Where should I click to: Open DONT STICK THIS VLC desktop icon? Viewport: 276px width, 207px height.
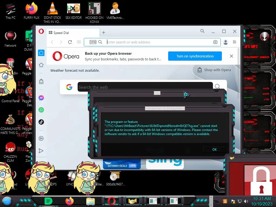pyautogui.click(x=53, y=13)
